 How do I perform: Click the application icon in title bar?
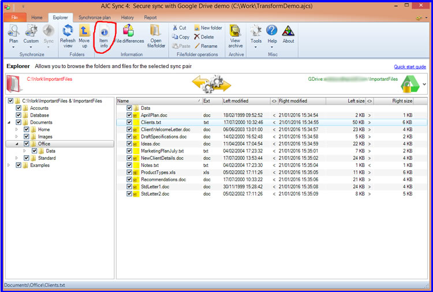click(x=8, y=6)
